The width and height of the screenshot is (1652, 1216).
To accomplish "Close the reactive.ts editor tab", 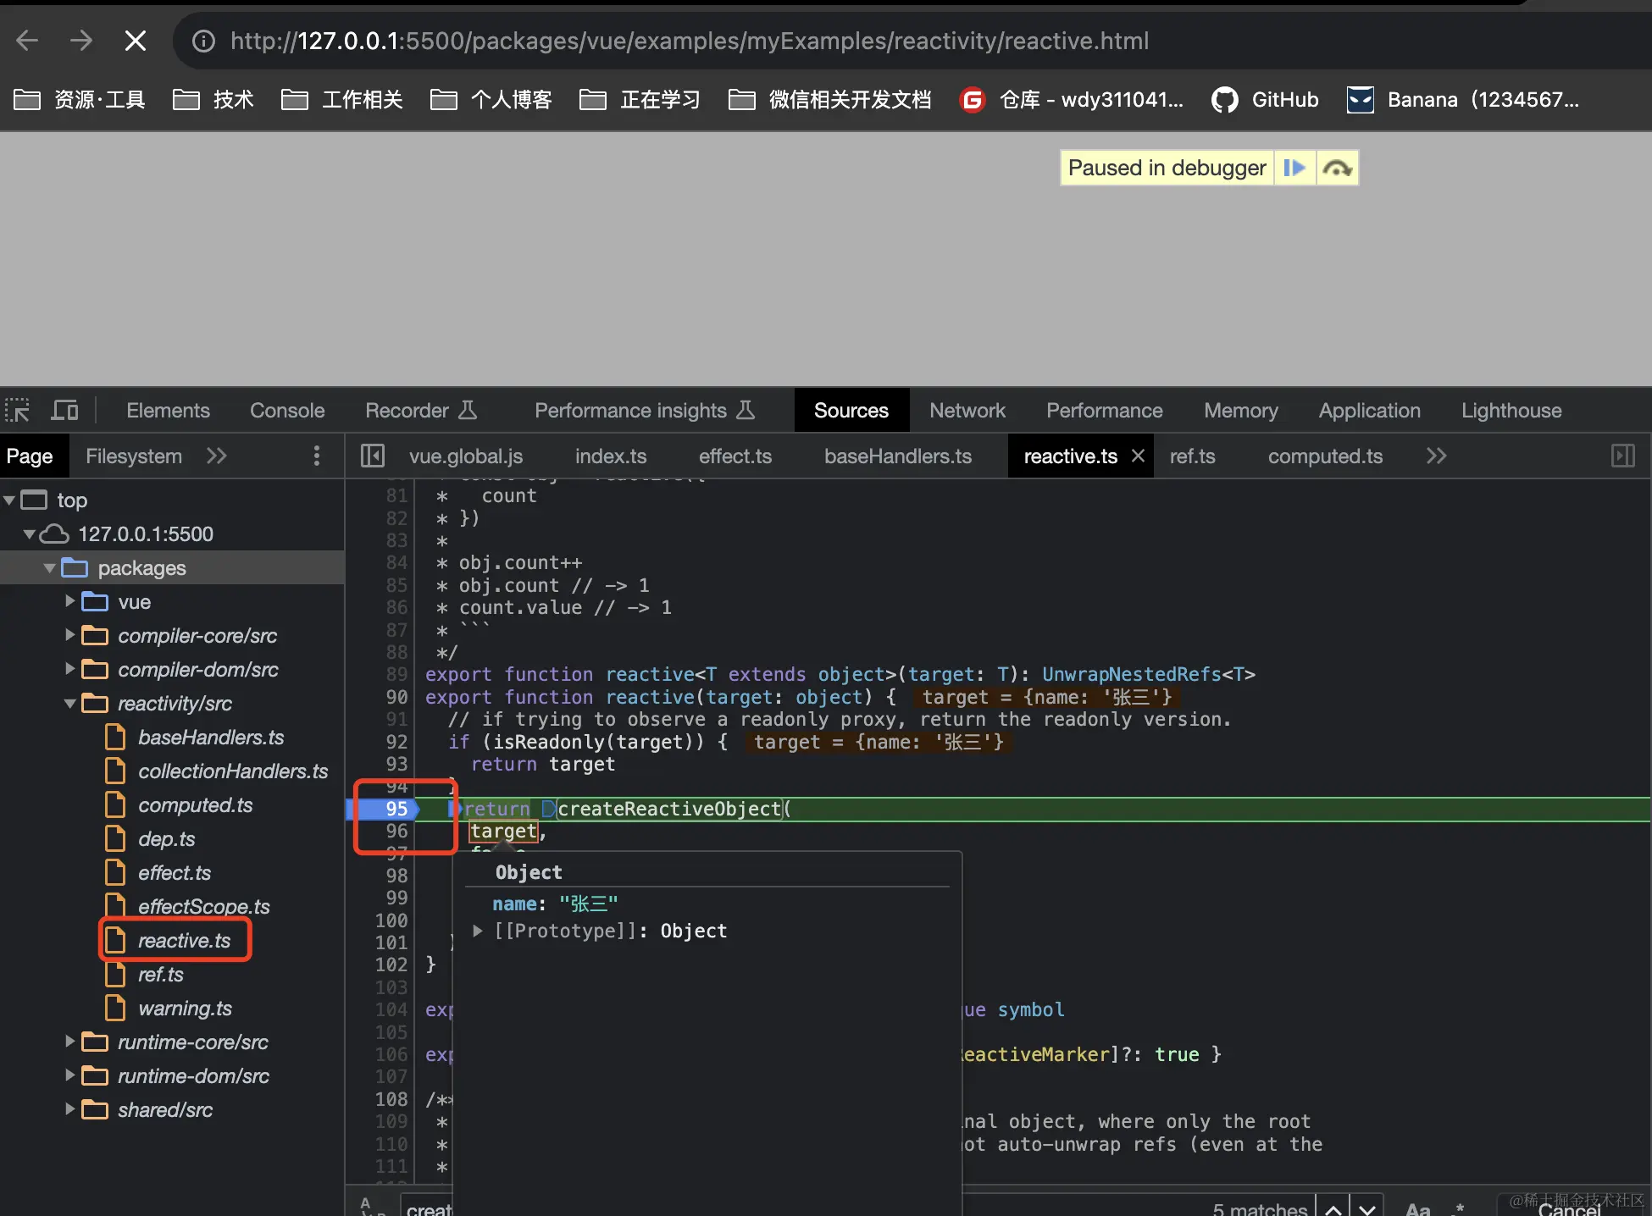I will (x=1138, y=456).
